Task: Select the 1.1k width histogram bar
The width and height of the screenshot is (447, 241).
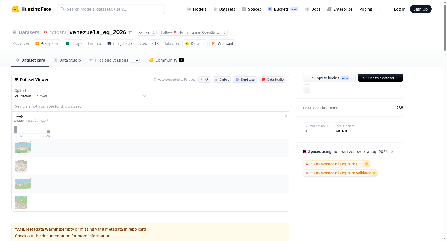Action: tap(16, 129)
